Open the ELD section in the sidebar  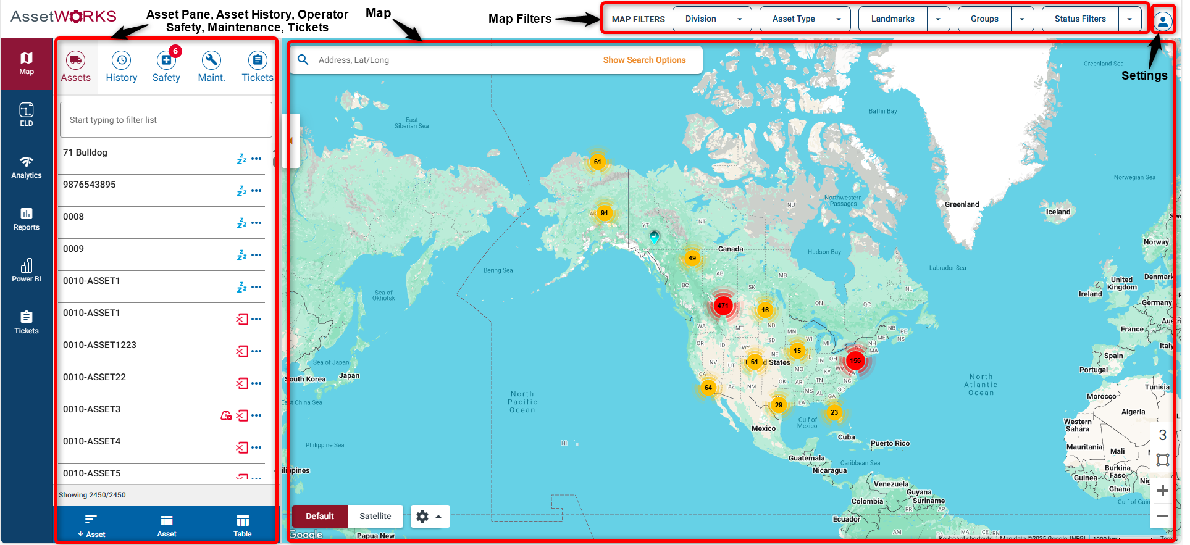pos(27,115)
